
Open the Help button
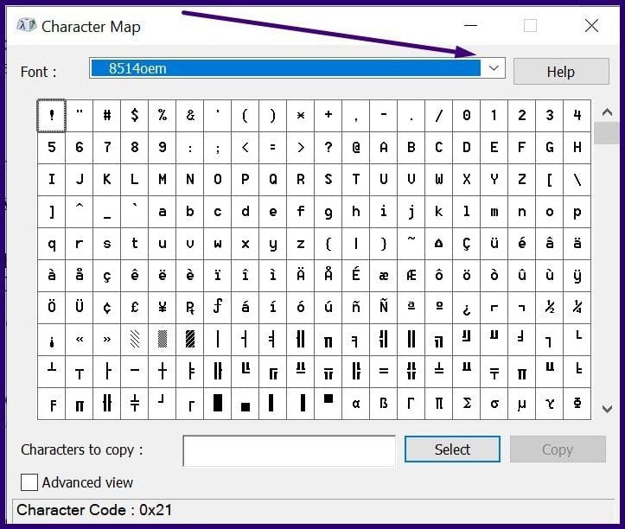click(560, 72)
